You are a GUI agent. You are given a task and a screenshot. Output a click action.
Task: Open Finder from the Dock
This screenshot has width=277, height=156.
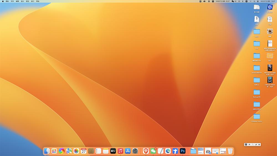point(47,151)
